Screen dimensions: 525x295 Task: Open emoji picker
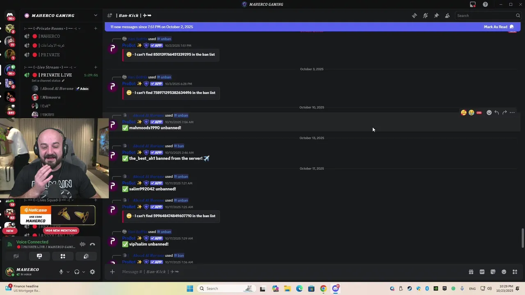[x=504, y=272]
